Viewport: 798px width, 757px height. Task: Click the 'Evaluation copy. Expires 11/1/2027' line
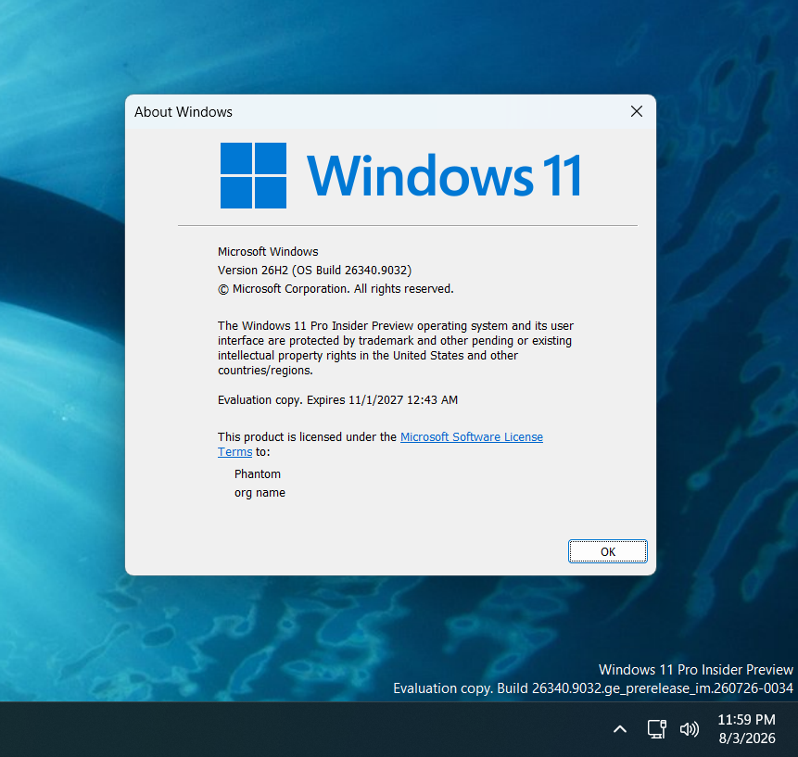click(337, 400)
